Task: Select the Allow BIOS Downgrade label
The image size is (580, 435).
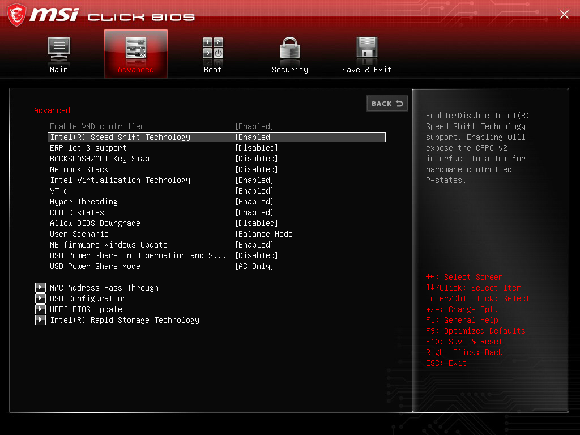Action: tap(95, 223)
